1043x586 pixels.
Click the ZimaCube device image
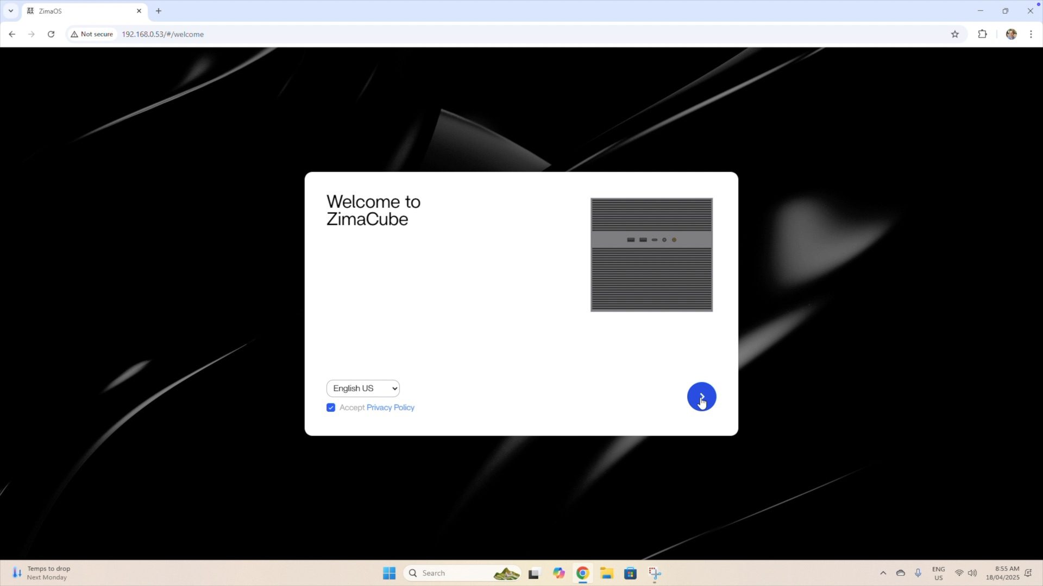(x=651, y=254)
